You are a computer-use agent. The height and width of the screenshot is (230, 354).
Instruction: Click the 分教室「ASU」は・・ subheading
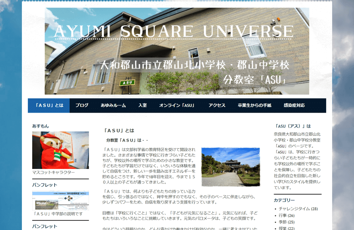tap(127, 140)
